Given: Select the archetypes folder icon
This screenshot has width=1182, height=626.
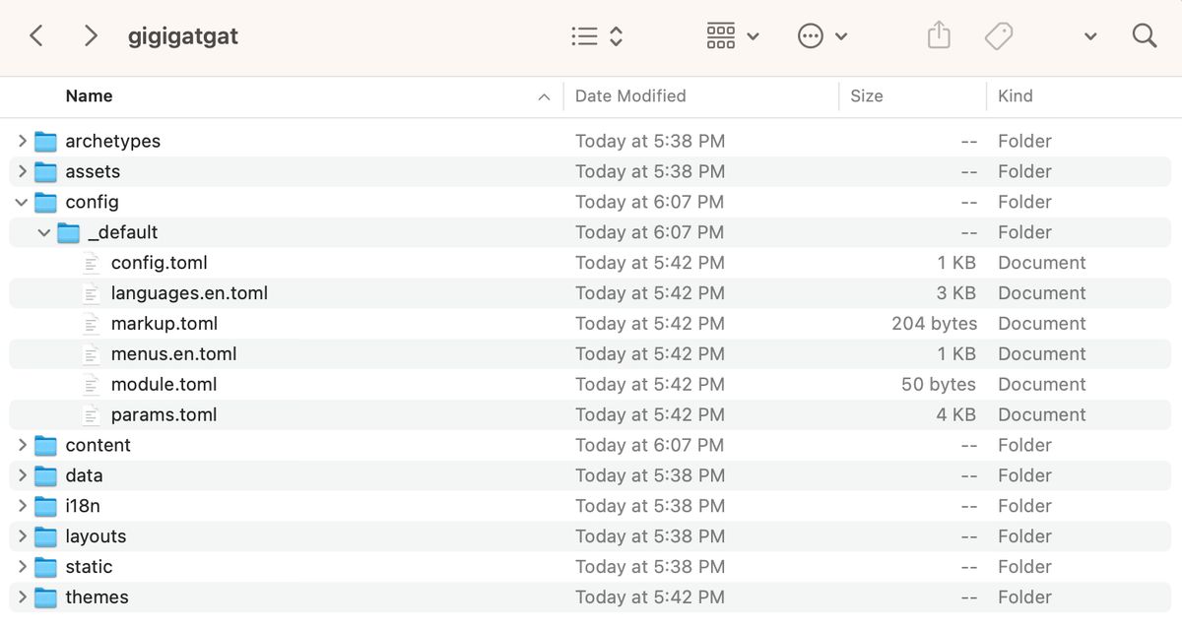Looking at the screenshot, I should click(45, 142).
